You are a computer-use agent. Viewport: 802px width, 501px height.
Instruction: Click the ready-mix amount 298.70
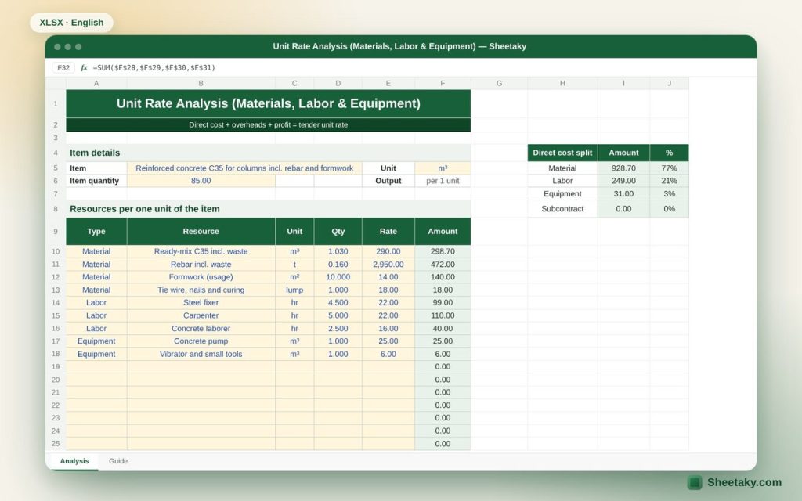(x=443, y=251)
